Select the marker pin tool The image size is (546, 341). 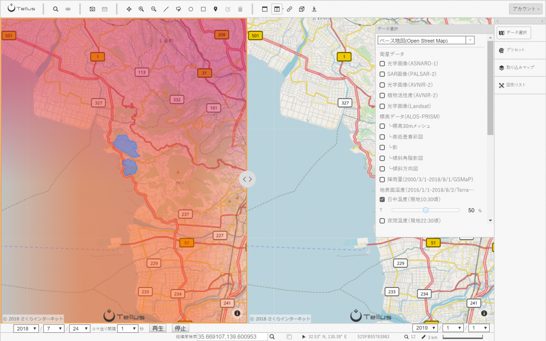(215, 9)
